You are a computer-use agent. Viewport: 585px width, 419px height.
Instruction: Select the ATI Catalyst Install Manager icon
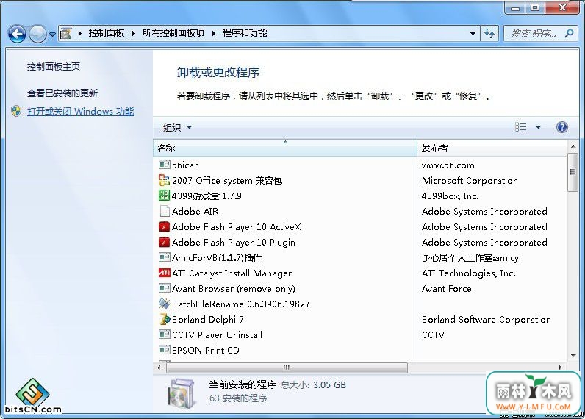click(164, 273)
